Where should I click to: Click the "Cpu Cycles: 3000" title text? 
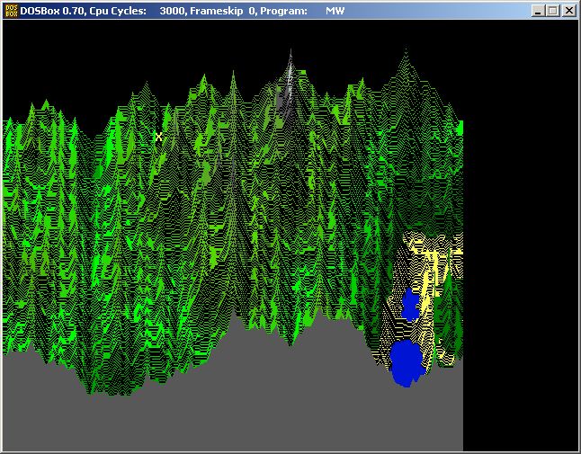142,11
